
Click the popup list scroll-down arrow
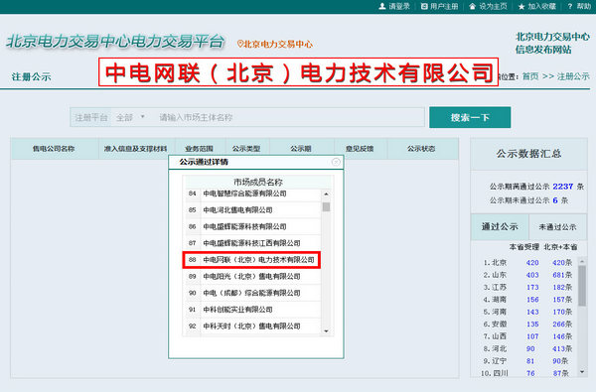tap(326, 331)
